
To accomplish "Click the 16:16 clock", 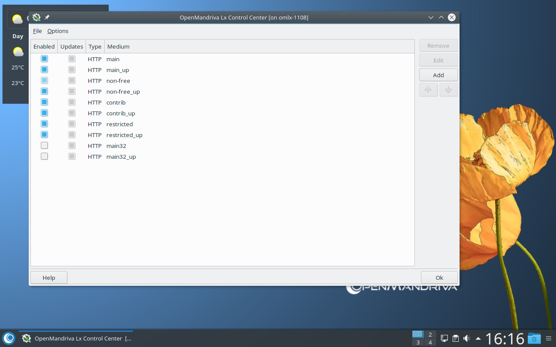I will (x=505, y=338).
